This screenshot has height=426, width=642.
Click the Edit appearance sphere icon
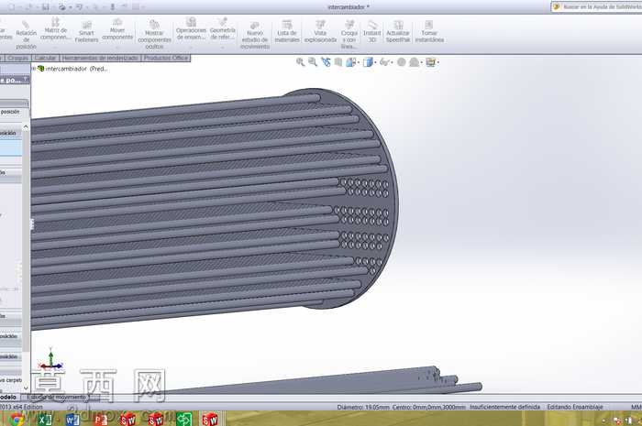402,62
